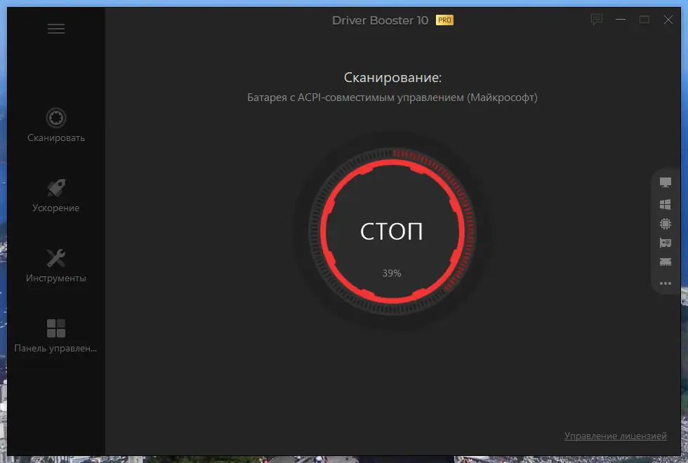Viewport: 688px width, 463px height.
Task: Click the graphics card icon in right panel
Action: [x=666, y=243]
